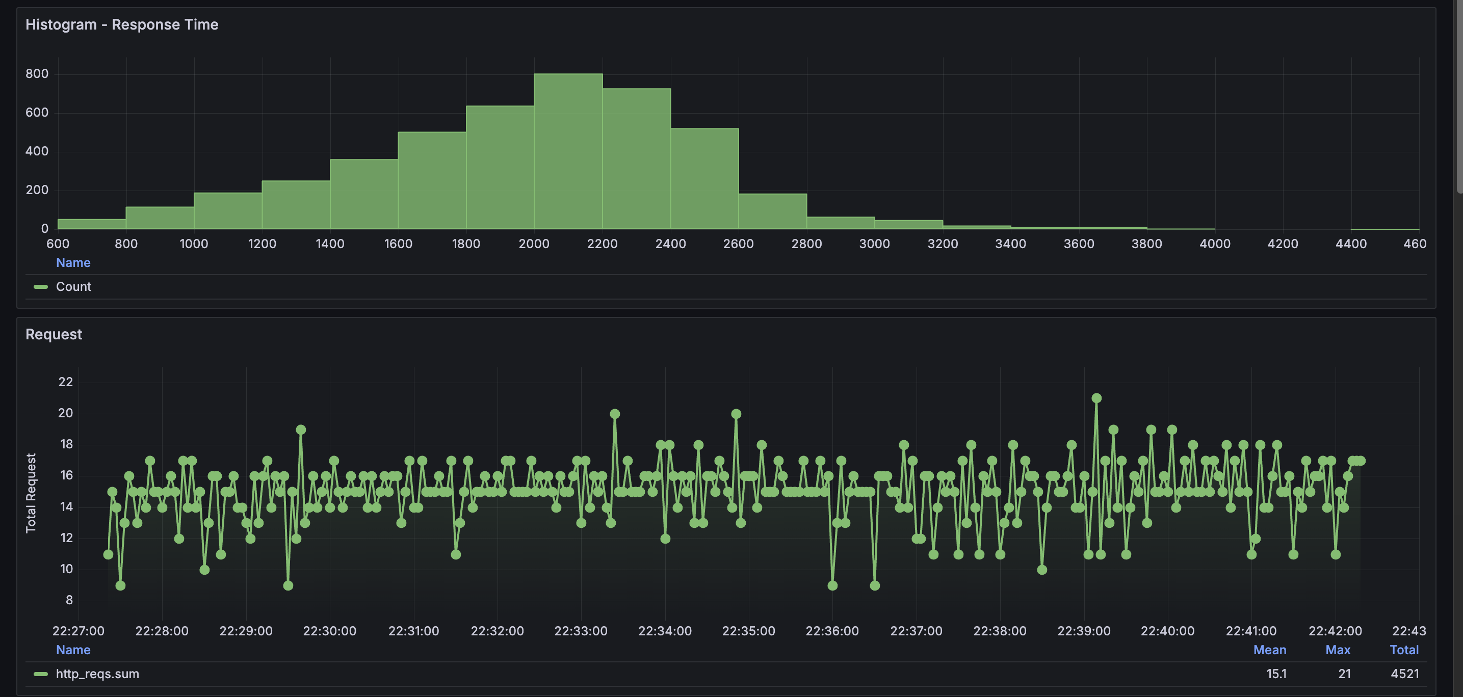Click the histogram bar between 2400 and 2600
The width and height of the screenshot is (1463, 697).
coord(704,179)
